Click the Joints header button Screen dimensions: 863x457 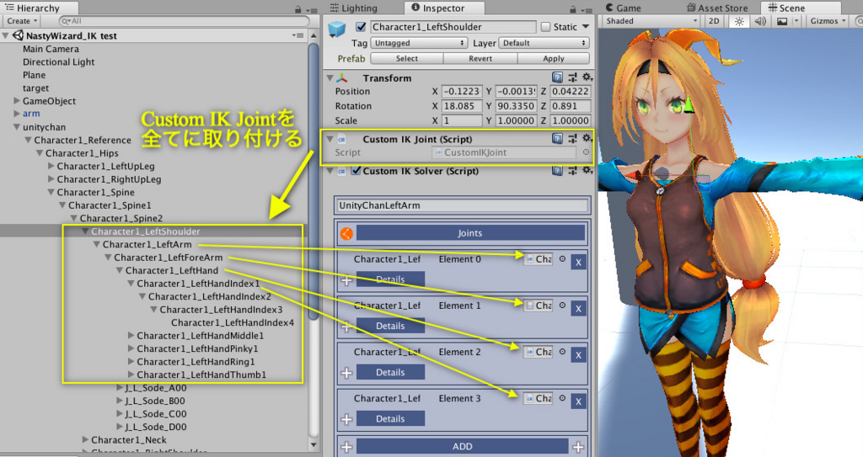point(470,233)
